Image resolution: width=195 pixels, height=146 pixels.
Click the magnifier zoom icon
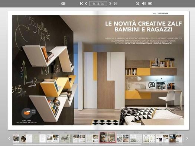pos(137,4)
